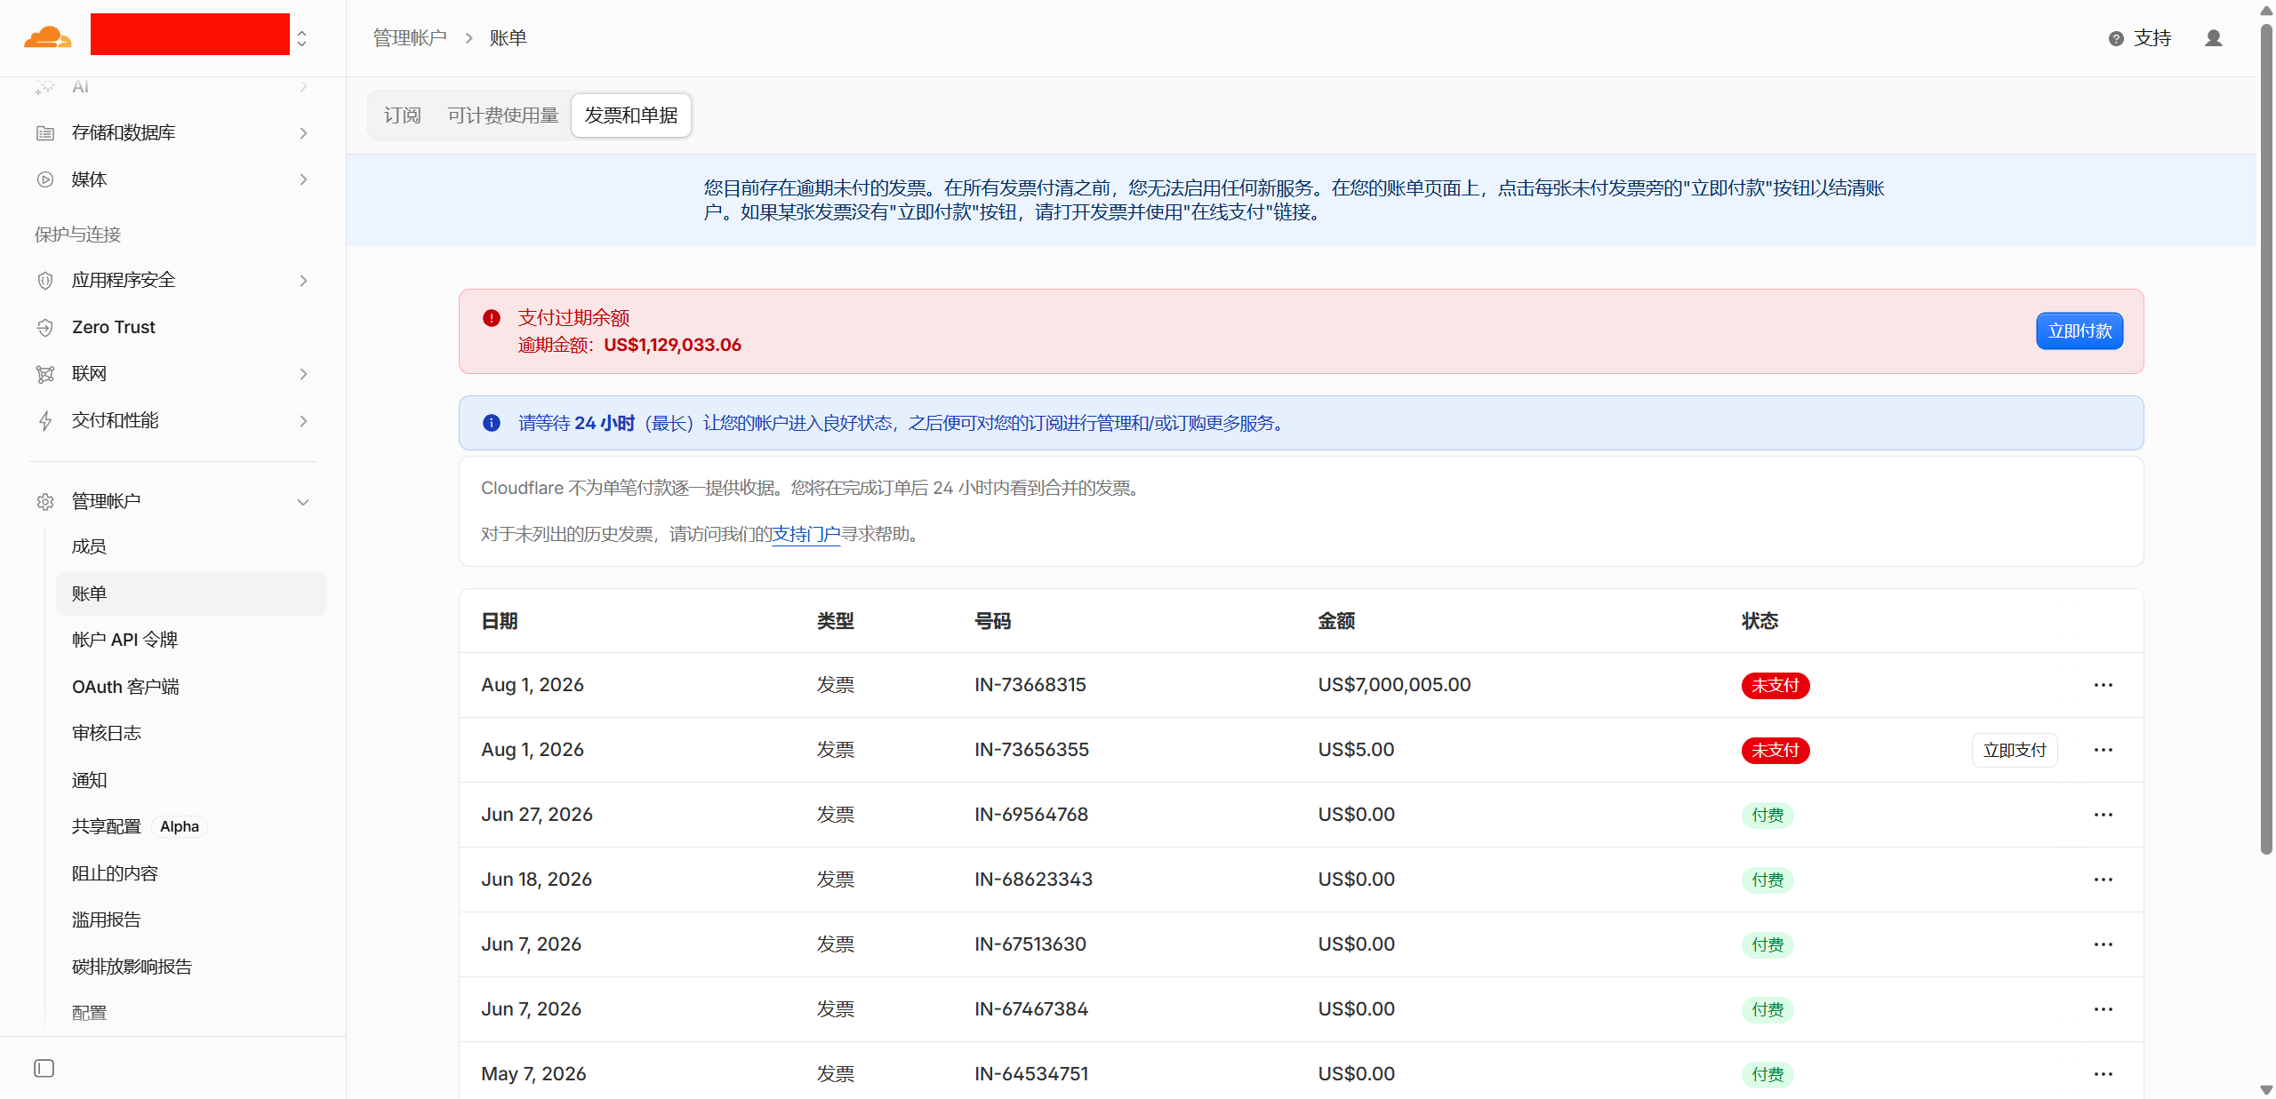Click the 金额 column header
Viewport: 2276px width, 1099px height.
click(x=1336, y=621)
